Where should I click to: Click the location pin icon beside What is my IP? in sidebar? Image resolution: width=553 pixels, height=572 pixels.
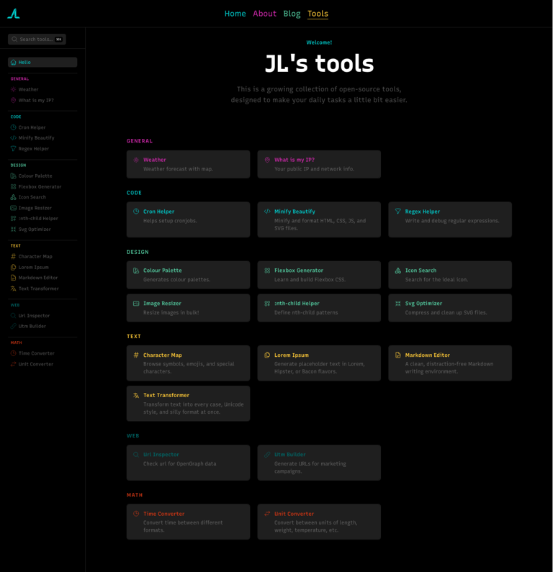point(13,100)
